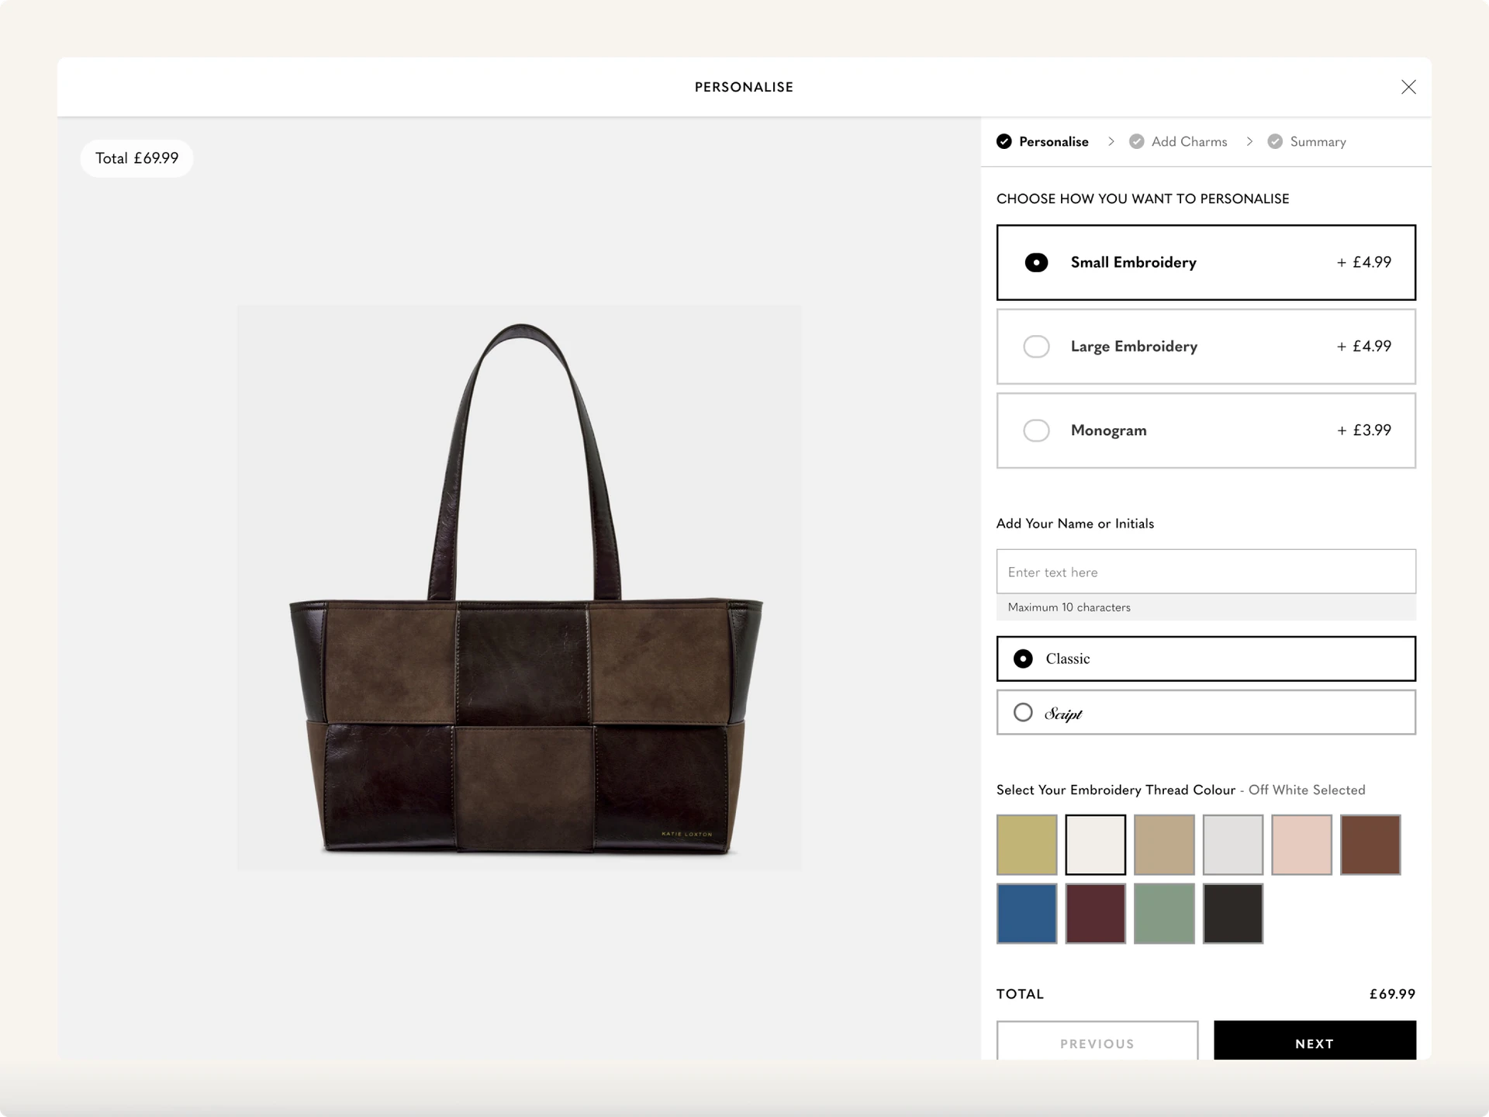Select the Small Embroidery radio option
This screenshot has width=1489, height=1117.
1206,262
